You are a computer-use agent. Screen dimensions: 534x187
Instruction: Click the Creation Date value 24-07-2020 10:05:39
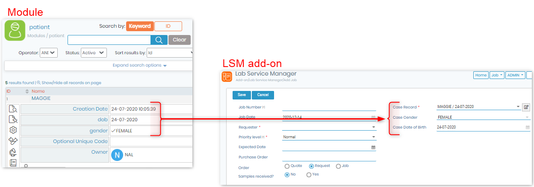(x=133, y=109)
